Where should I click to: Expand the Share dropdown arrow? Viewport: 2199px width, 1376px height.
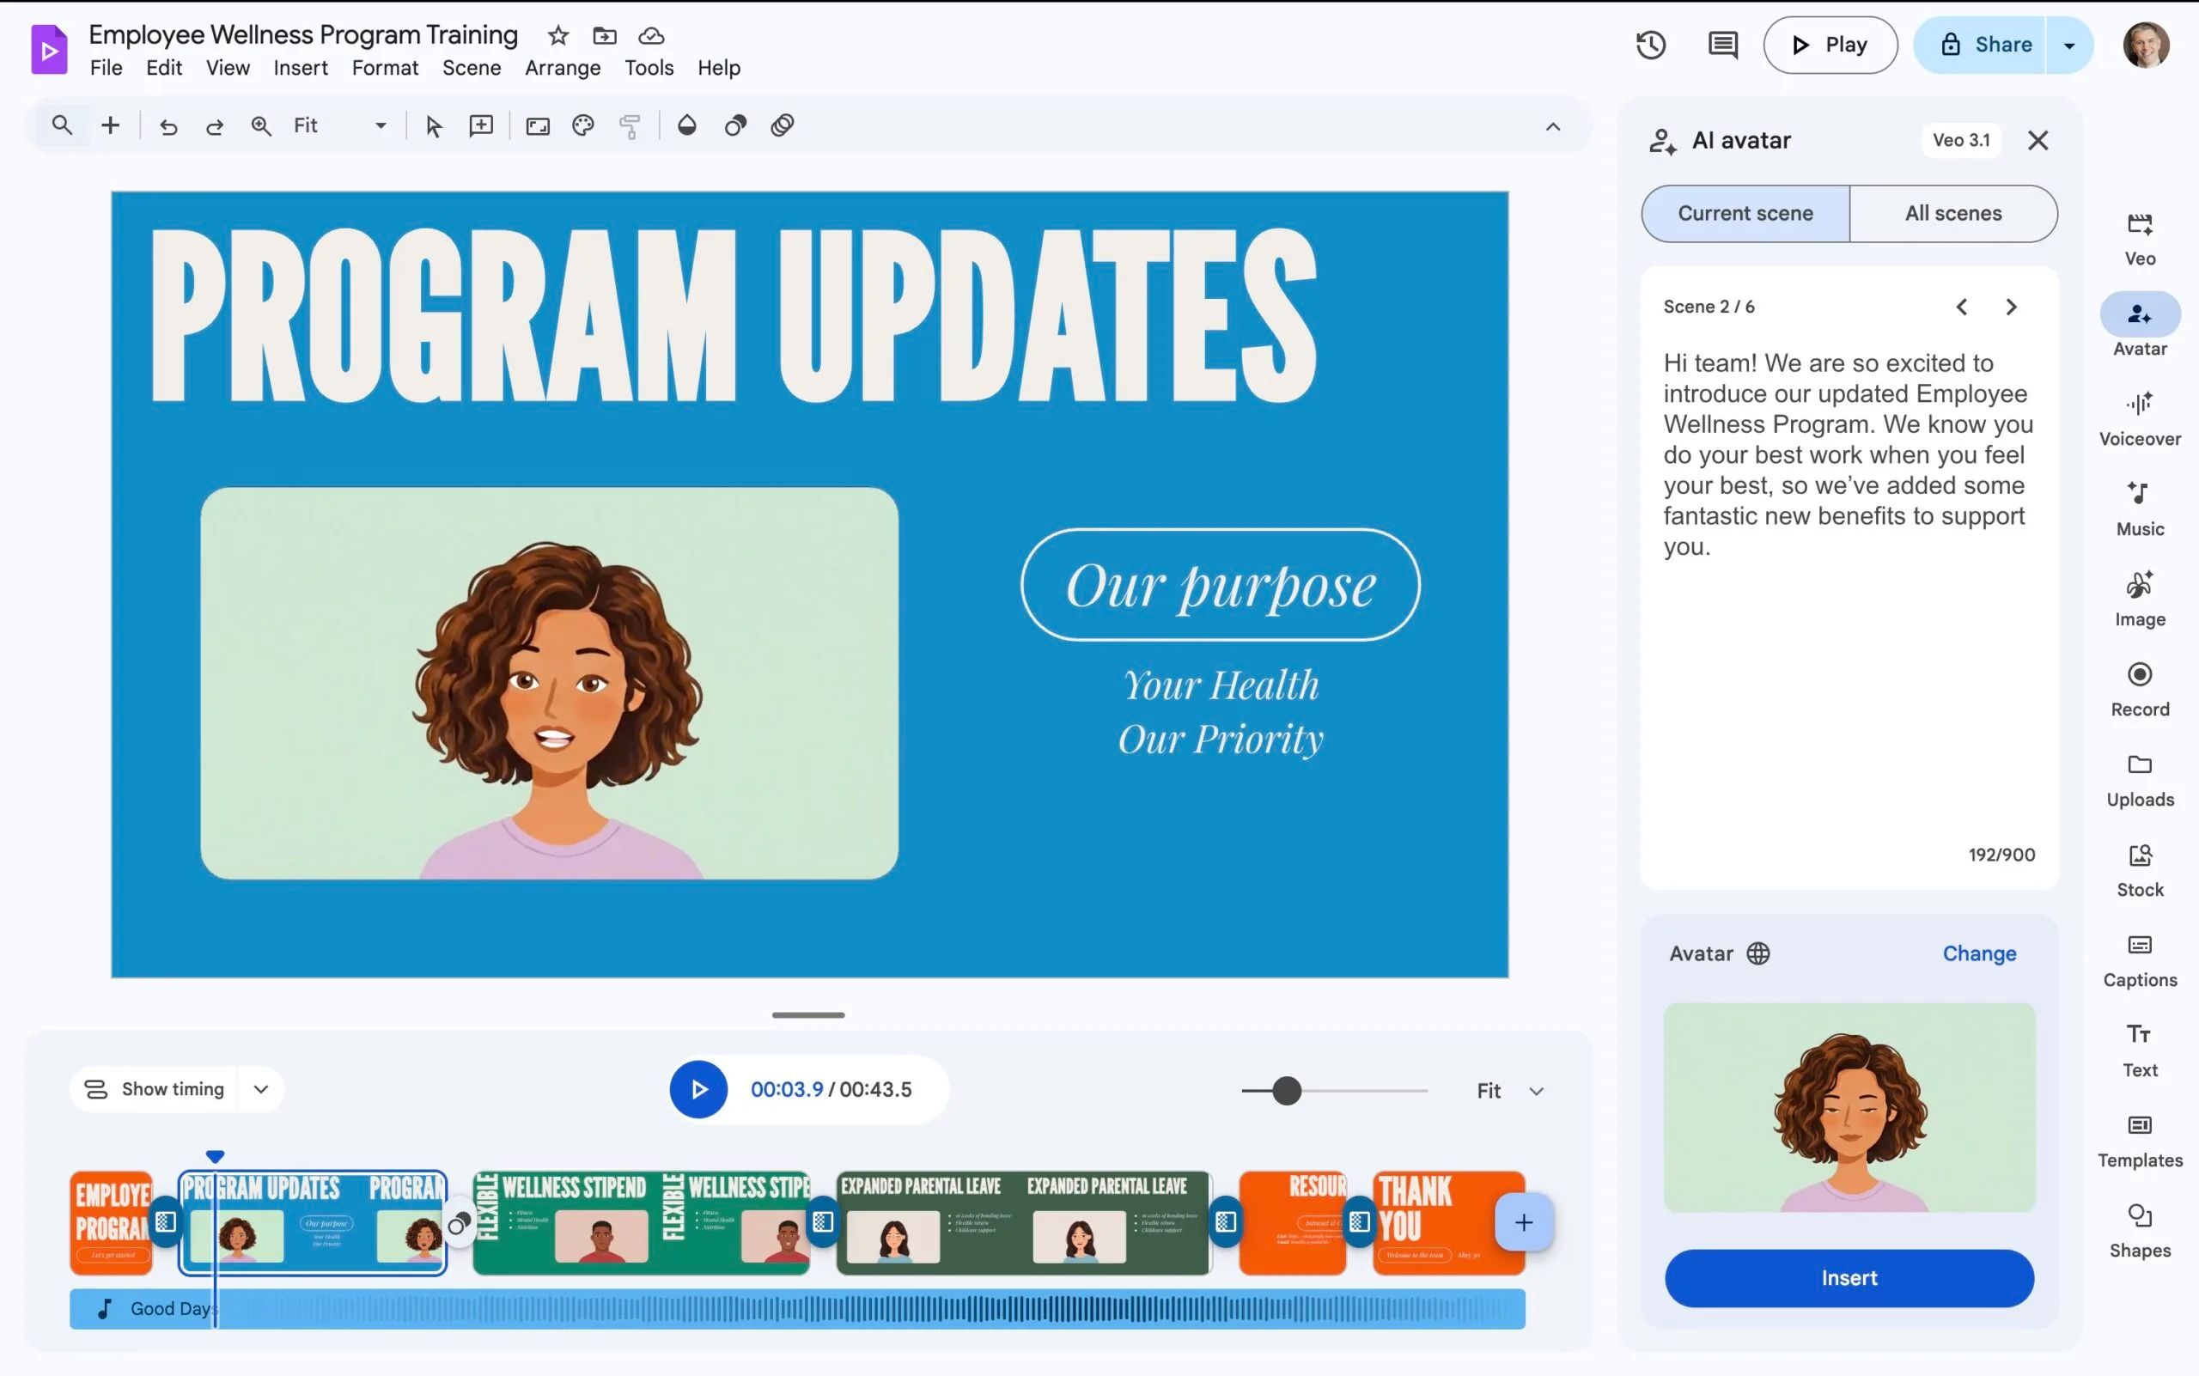[x=2068, y=45]
